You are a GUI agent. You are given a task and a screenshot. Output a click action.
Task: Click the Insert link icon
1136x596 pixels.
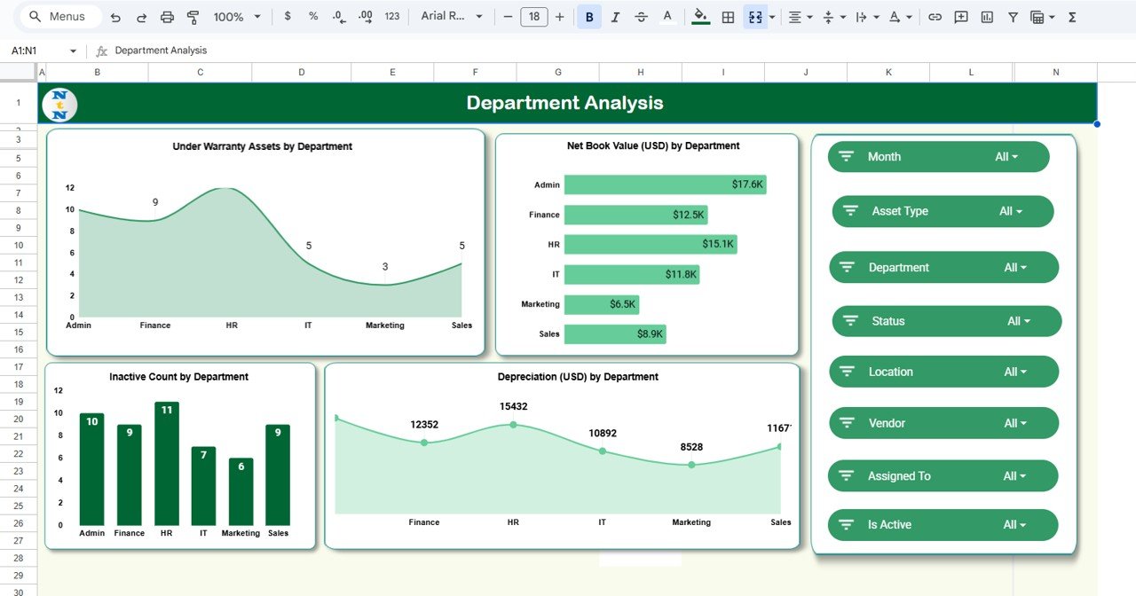click(935, 17)
